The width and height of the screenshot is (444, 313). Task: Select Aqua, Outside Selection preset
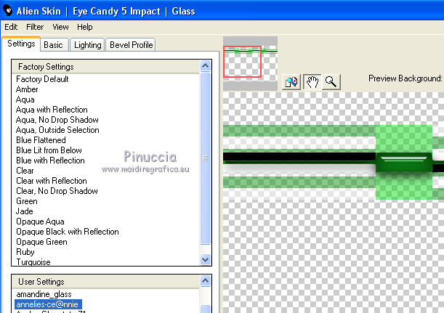pyautogui.click(x=57, y=130)
